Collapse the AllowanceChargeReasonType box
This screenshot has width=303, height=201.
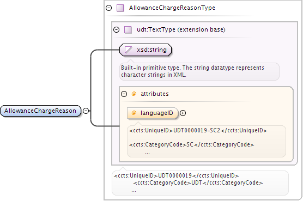click(x=109, y=8)
